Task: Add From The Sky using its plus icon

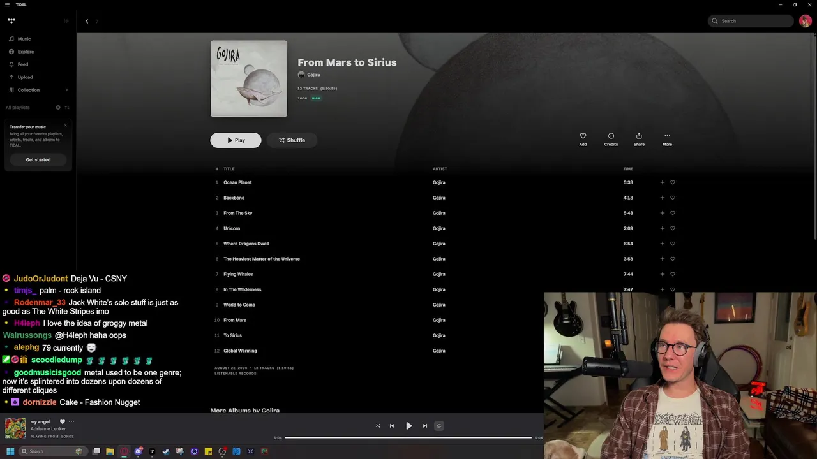Action: [x=662, y=213]
